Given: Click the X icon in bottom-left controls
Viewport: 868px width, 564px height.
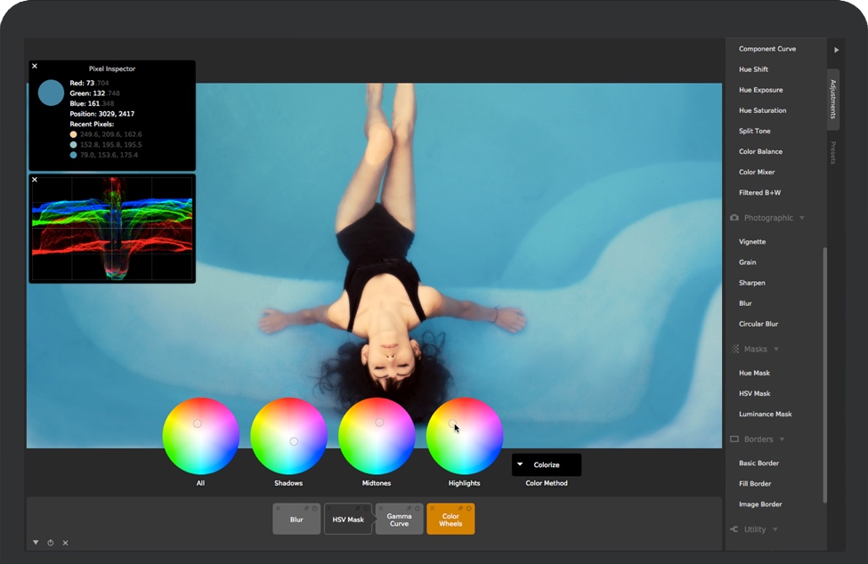Looking at the screenshot, I should pos(65,543).
